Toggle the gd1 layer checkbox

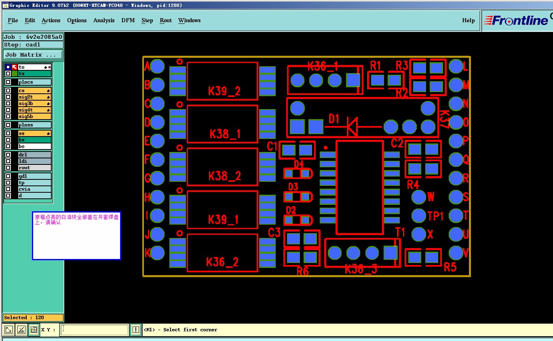click(x=8, y=176)
